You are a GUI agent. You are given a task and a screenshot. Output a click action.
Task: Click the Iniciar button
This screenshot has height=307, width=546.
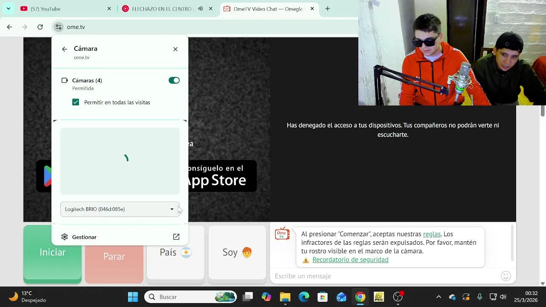pos(52,254)
